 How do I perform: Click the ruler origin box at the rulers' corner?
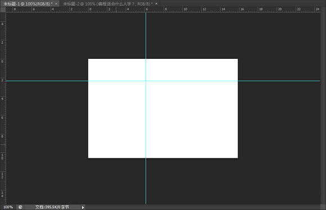(3, 10)
